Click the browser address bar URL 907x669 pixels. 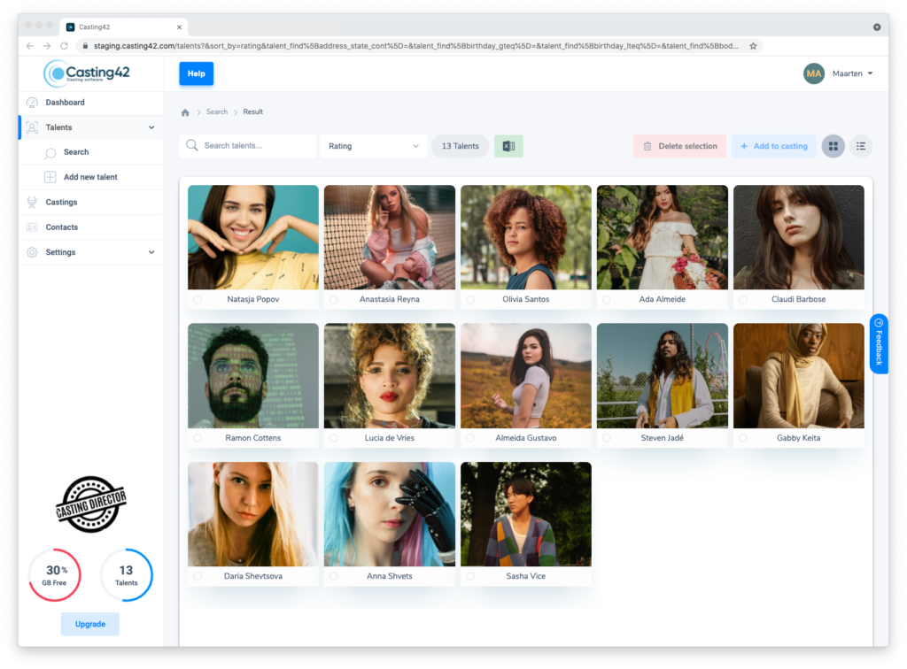415,46
